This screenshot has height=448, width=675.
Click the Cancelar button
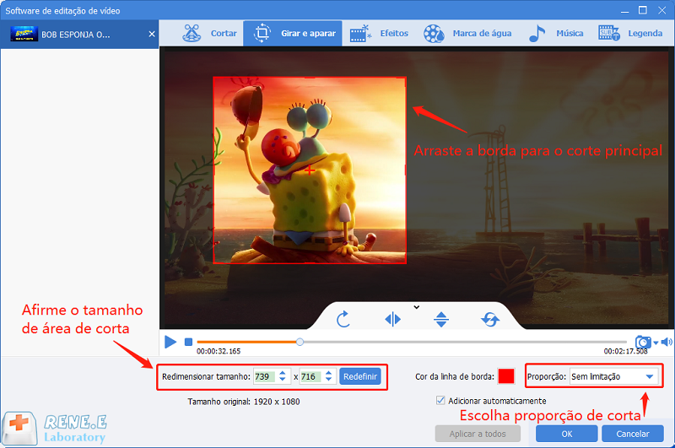632,434
